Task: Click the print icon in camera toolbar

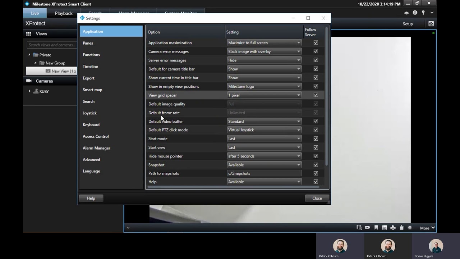Action: click(393, 228)
